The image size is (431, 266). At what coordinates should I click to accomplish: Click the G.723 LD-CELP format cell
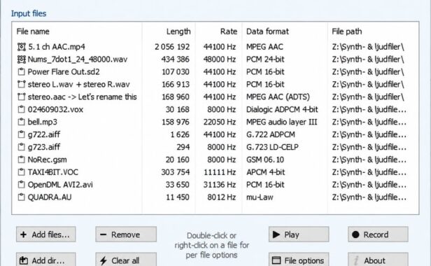pyautogui.click(x=272, y=147)
